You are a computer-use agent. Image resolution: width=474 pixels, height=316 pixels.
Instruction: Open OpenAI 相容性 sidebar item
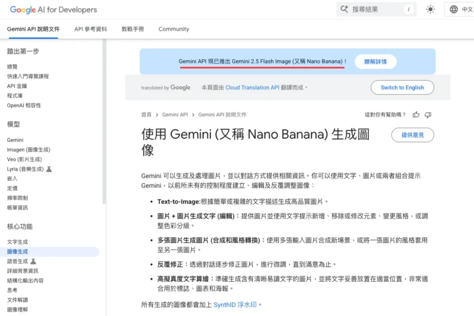[24, 105]
